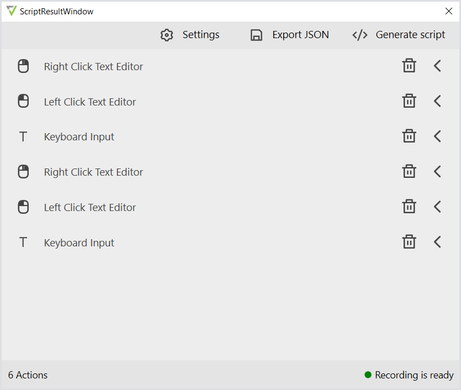Viewport: 461px width, 390px height.
Task: Click the Generate script code button
Action: [x=399, y=35]
